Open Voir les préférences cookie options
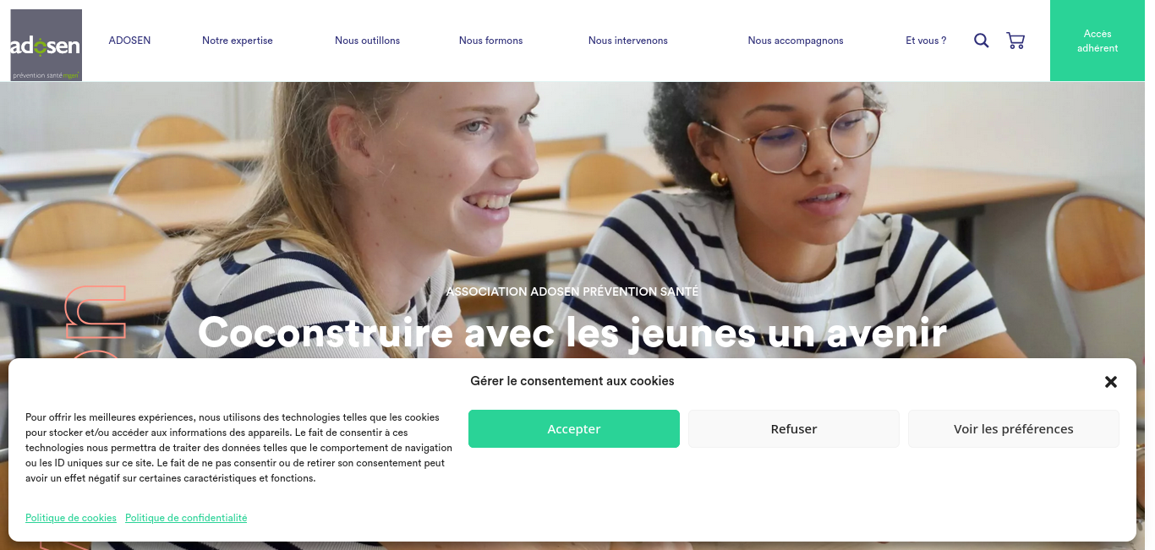This screenshot has width=1155, height=550. pyautogui.click(x=1014, y=428)
